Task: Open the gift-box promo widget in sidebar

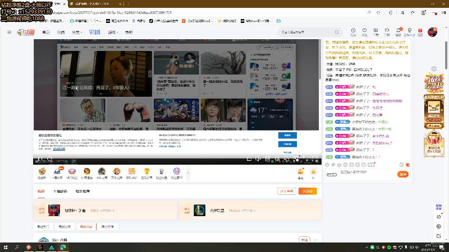Action: tap(434, 143)
